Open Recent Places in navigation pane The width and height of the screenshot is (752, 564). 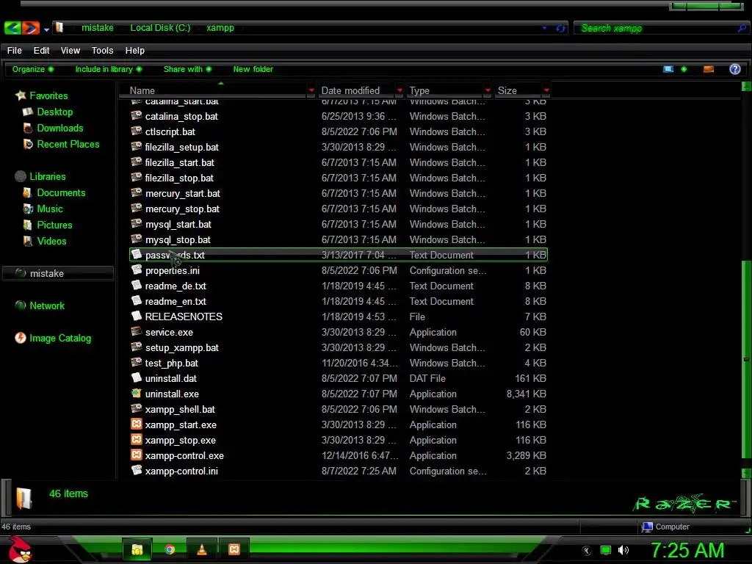(x=68, y=145)
